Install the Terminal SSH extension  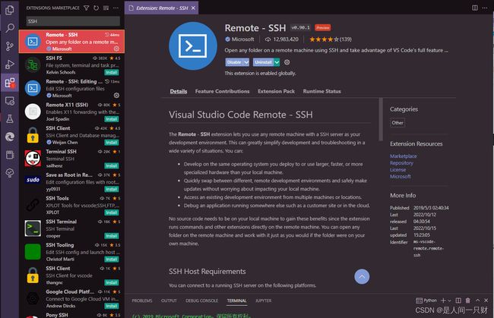click(x=112, y=165)
